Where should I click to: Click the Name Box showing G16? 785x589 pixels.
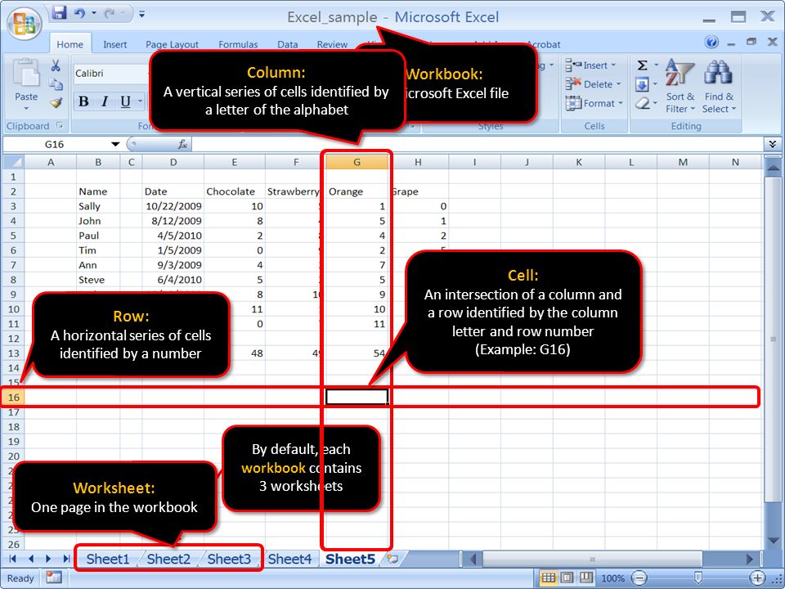coord(55,144)
